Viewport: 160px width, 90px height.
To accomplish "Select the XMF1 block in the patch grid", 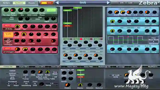I will coord(67,10).
